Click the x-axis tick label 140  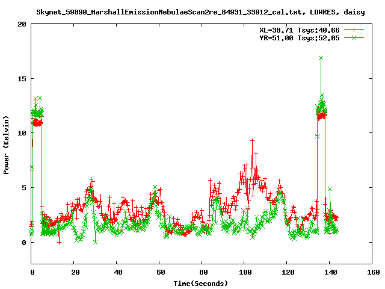330,272
